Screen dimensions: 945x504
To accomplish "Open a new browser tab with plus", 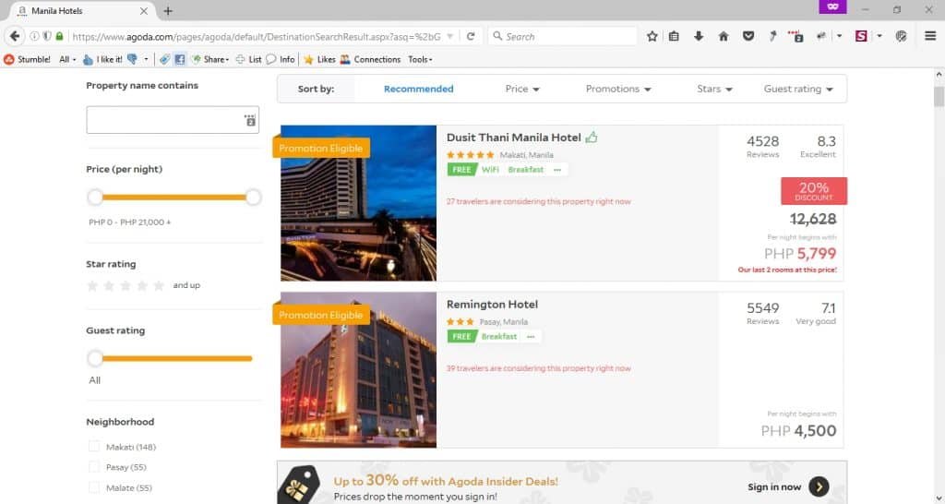I will (168, 11).
